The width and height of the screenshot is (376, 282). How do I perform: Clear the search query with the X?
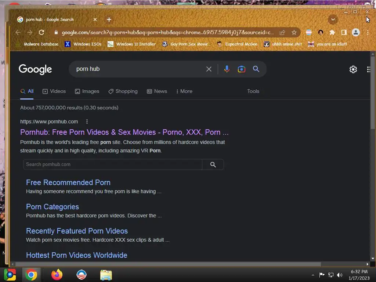coord(209,69)
